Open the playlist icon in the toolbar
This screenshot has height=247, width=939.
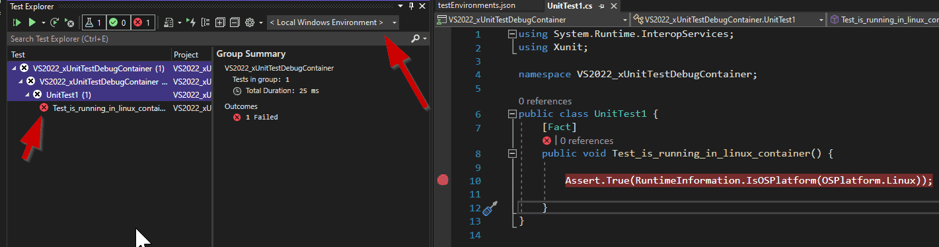[x=169, y=22]
